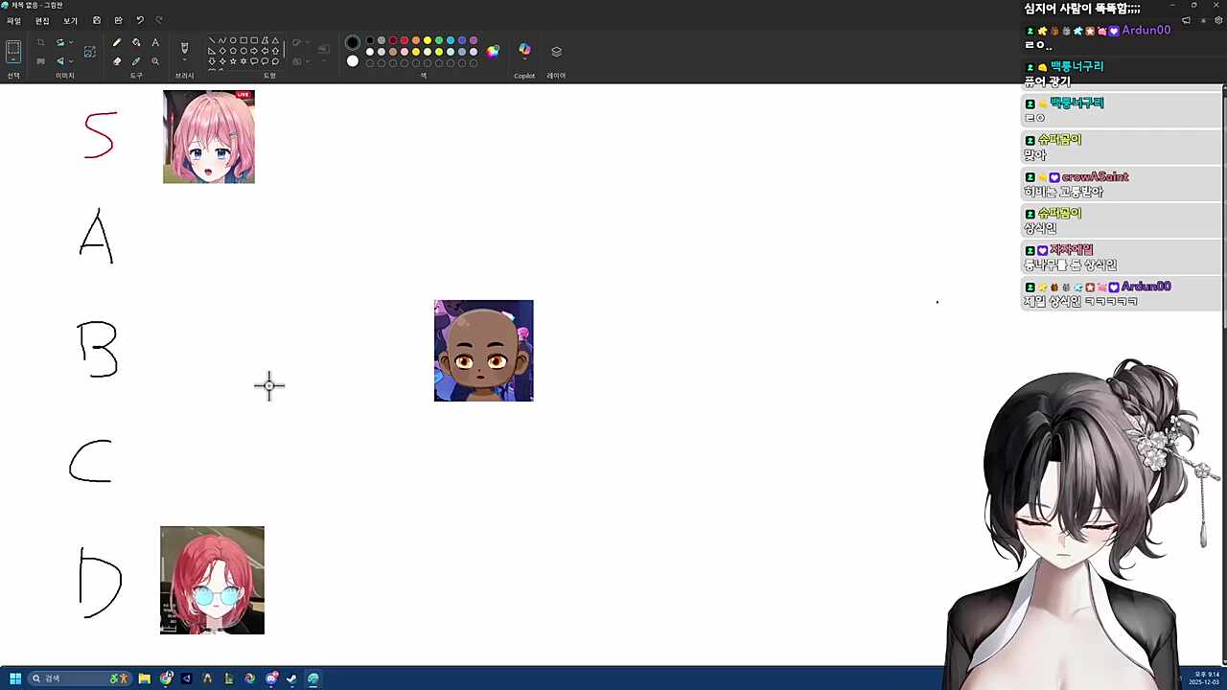Open the Copilot button
1227x690 pixels.
(524, 51)
